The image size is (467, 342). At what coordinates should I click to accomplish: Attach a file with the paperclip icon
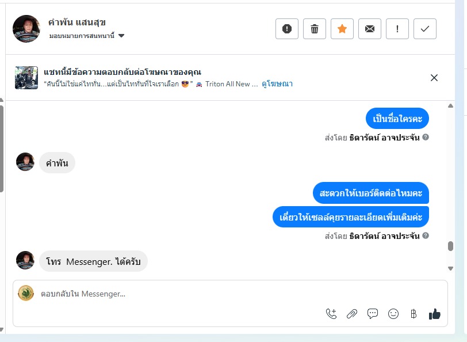352,314
